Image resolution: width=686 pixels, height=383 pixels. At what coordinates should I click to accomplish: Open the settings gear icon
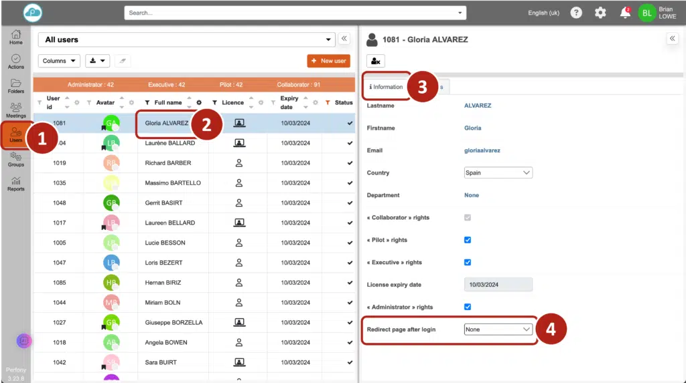pos(600,13)
